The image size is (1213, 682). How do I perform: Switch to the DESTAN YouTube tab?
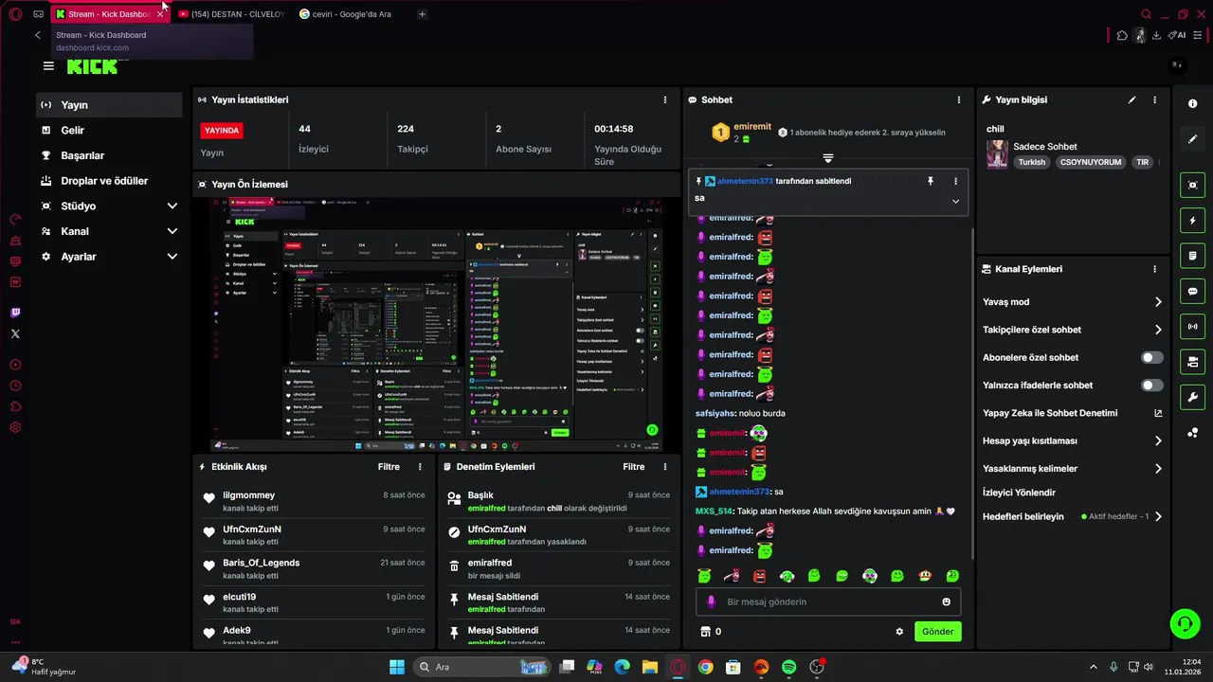tap(231, 14)
